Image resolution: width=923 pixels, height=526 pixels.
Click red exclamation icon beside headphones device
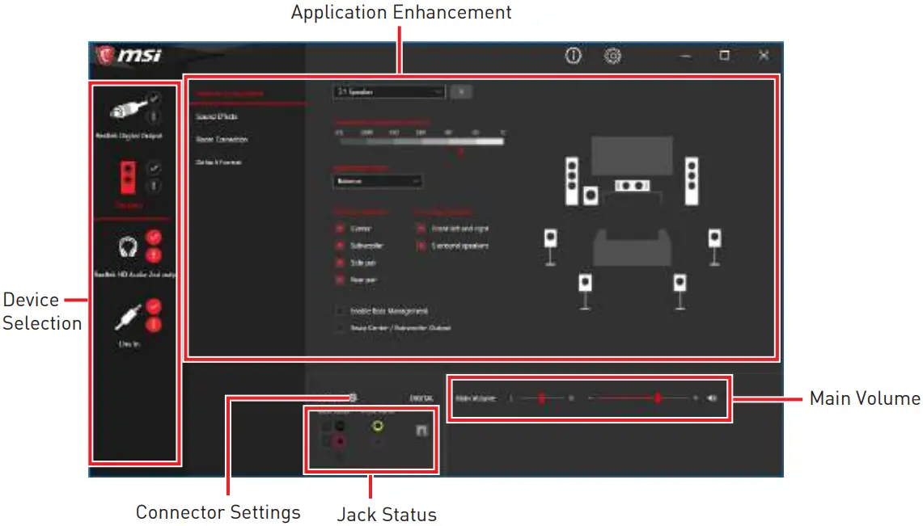pos(154,255)
